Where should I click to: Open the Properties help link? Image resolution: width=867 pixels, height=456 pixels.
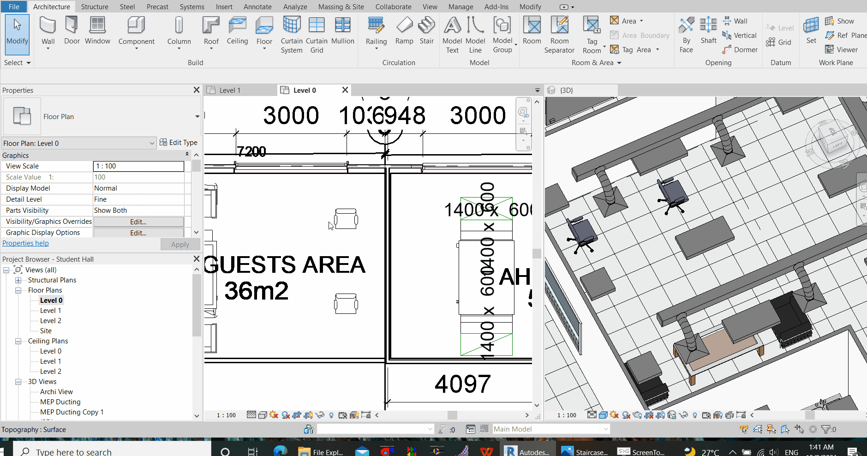(x=25, y=243)
